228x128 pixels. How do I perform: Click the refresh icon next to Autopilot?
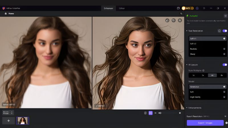point(225,16)
